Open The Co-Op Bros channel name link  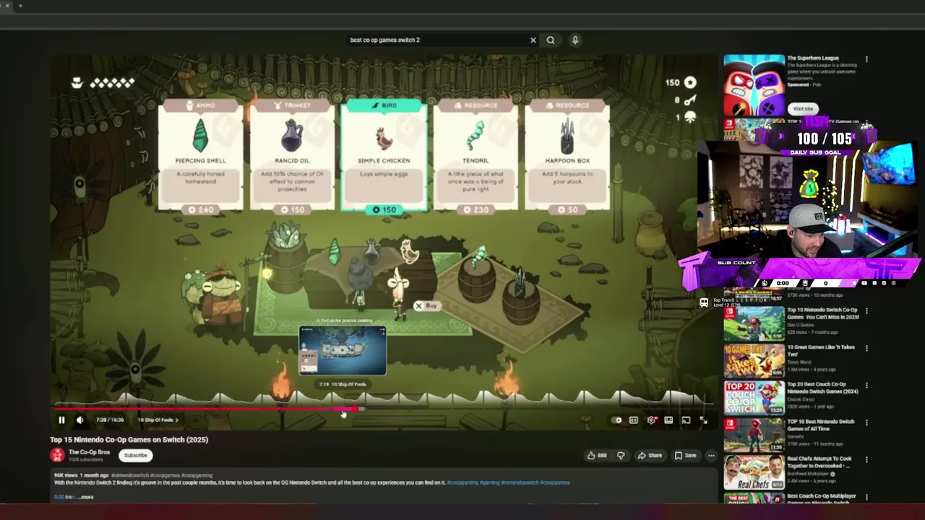[89, 452]
